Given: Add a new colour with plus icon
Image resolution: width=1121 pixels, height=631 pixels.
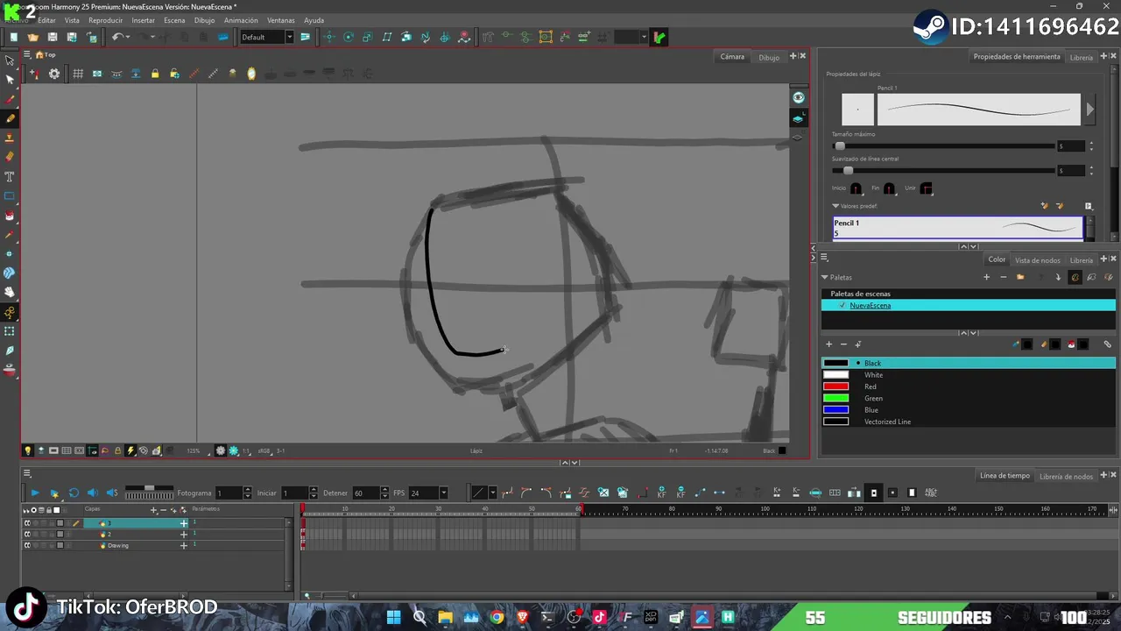Looking at the screenshot, I should coord(828,344).
